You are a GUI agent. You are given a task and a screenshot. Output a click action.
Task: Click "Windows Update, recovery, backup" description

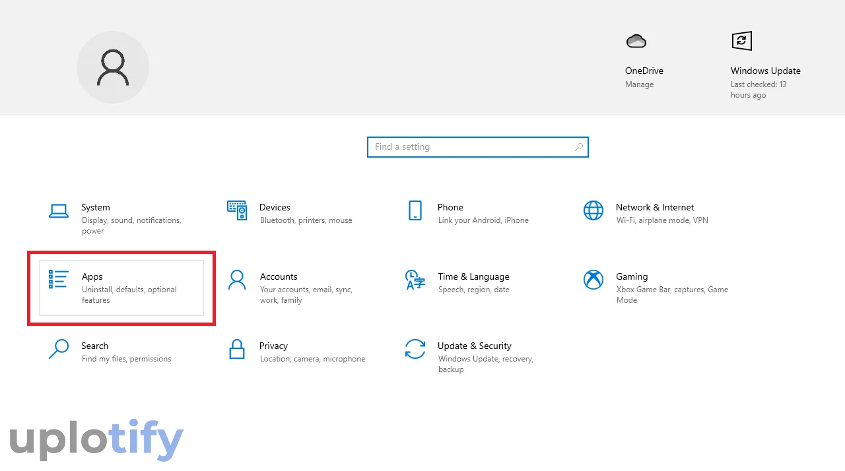tap(485, 364)
